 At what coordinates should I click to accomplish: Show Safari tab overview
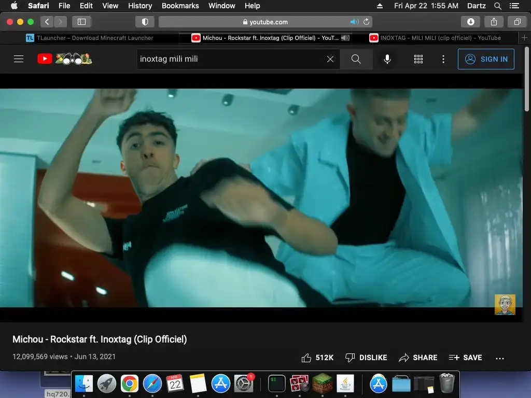(x=517, y=22)
